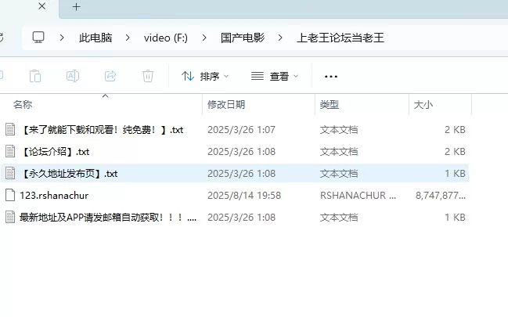Sort by the 名称 column header

pos(23,105)
